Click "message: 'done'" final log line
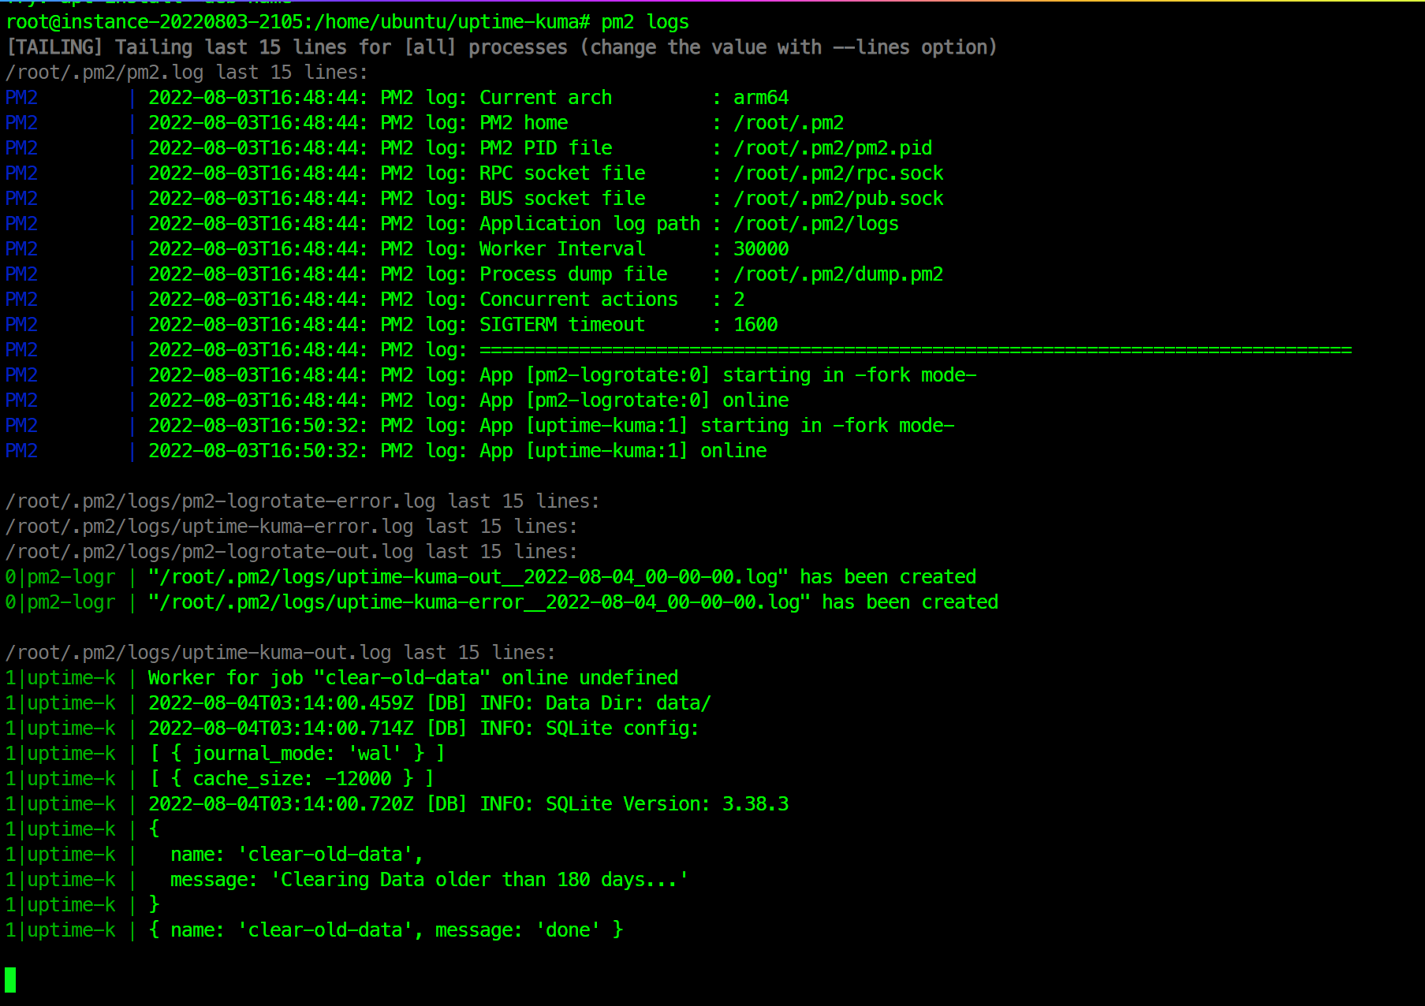This screenshot has width=1425, height=1006. tap(518, 930)
